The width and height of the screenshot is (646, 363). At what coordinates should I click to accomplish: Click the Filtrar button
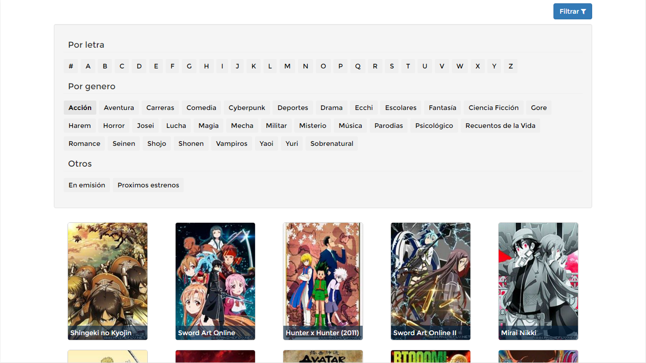572,11
